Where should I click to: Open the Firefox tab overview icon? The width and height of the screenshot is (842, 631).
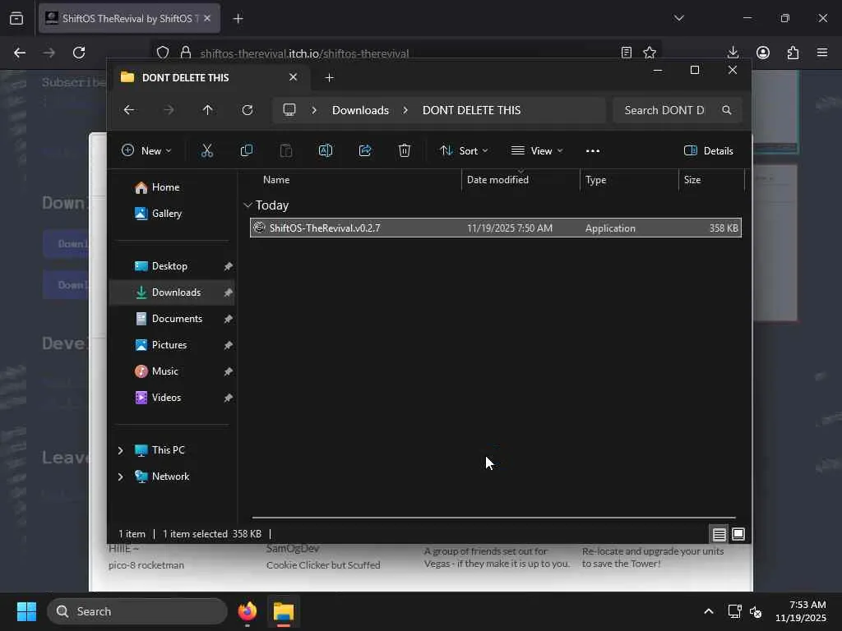click(16, 19)
